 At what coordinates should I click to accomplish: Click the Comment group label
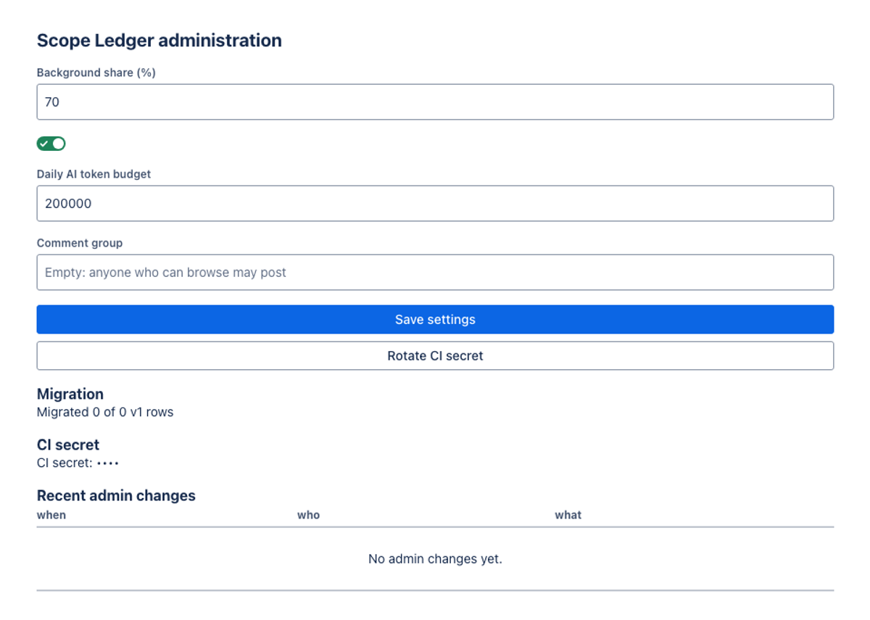(x=80, y=243)
